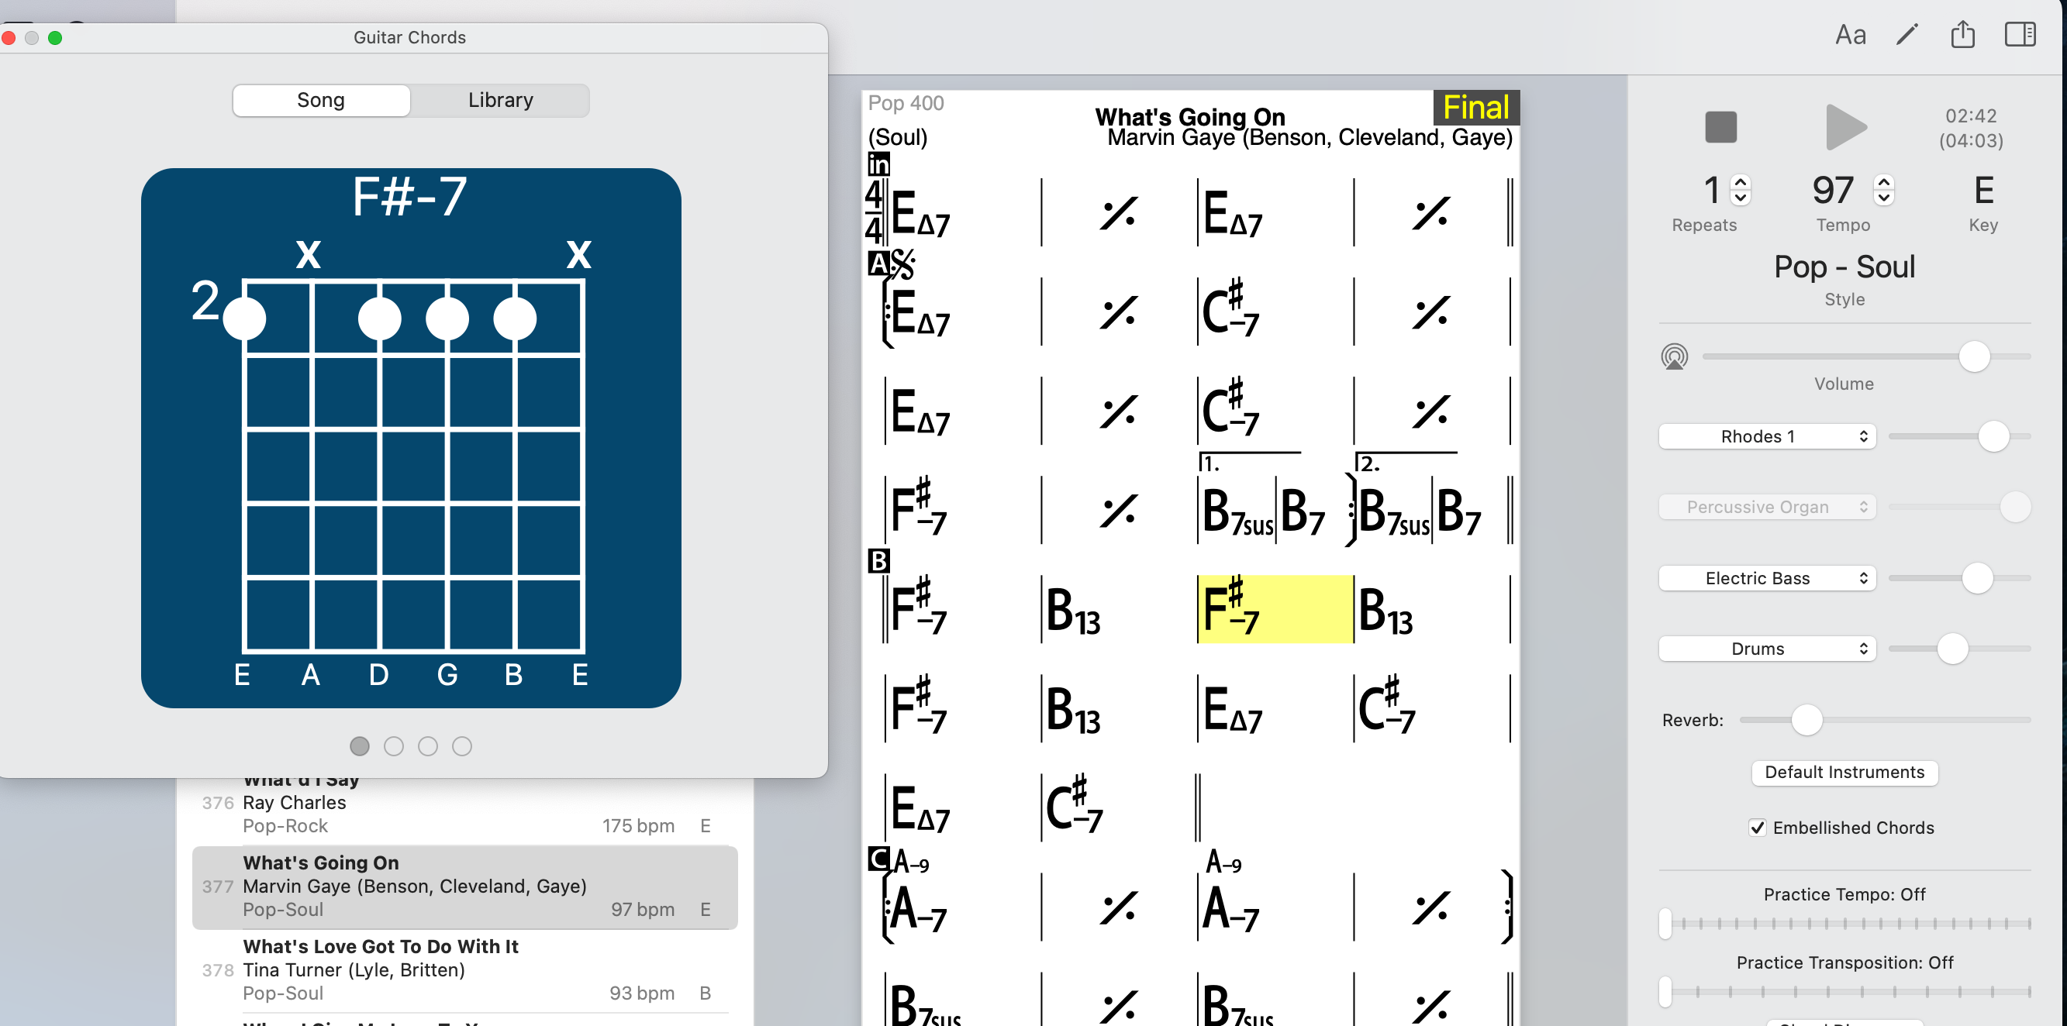2067x1026 pixels.
Task: Adjust the Practice Transposition slider
Action: coord(1844,991)
